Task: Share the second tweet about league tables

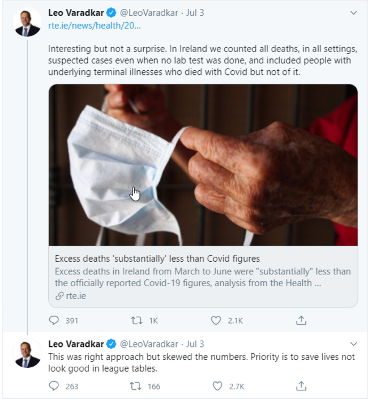Action: pyautogui.click(x=301, y=387)
